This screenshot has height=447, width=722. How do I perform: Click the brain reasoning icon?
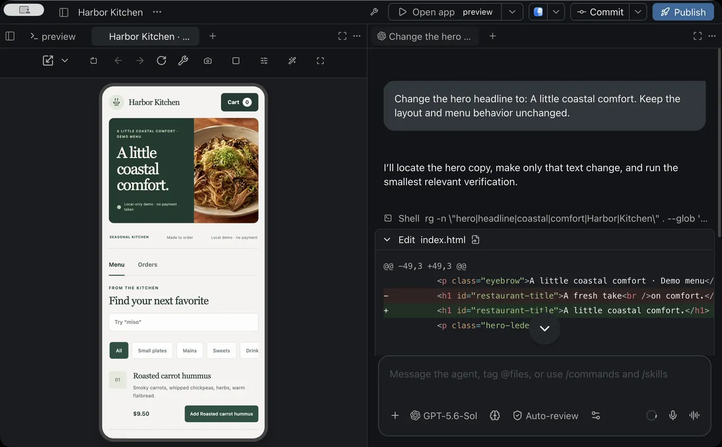tap(495, 415)
